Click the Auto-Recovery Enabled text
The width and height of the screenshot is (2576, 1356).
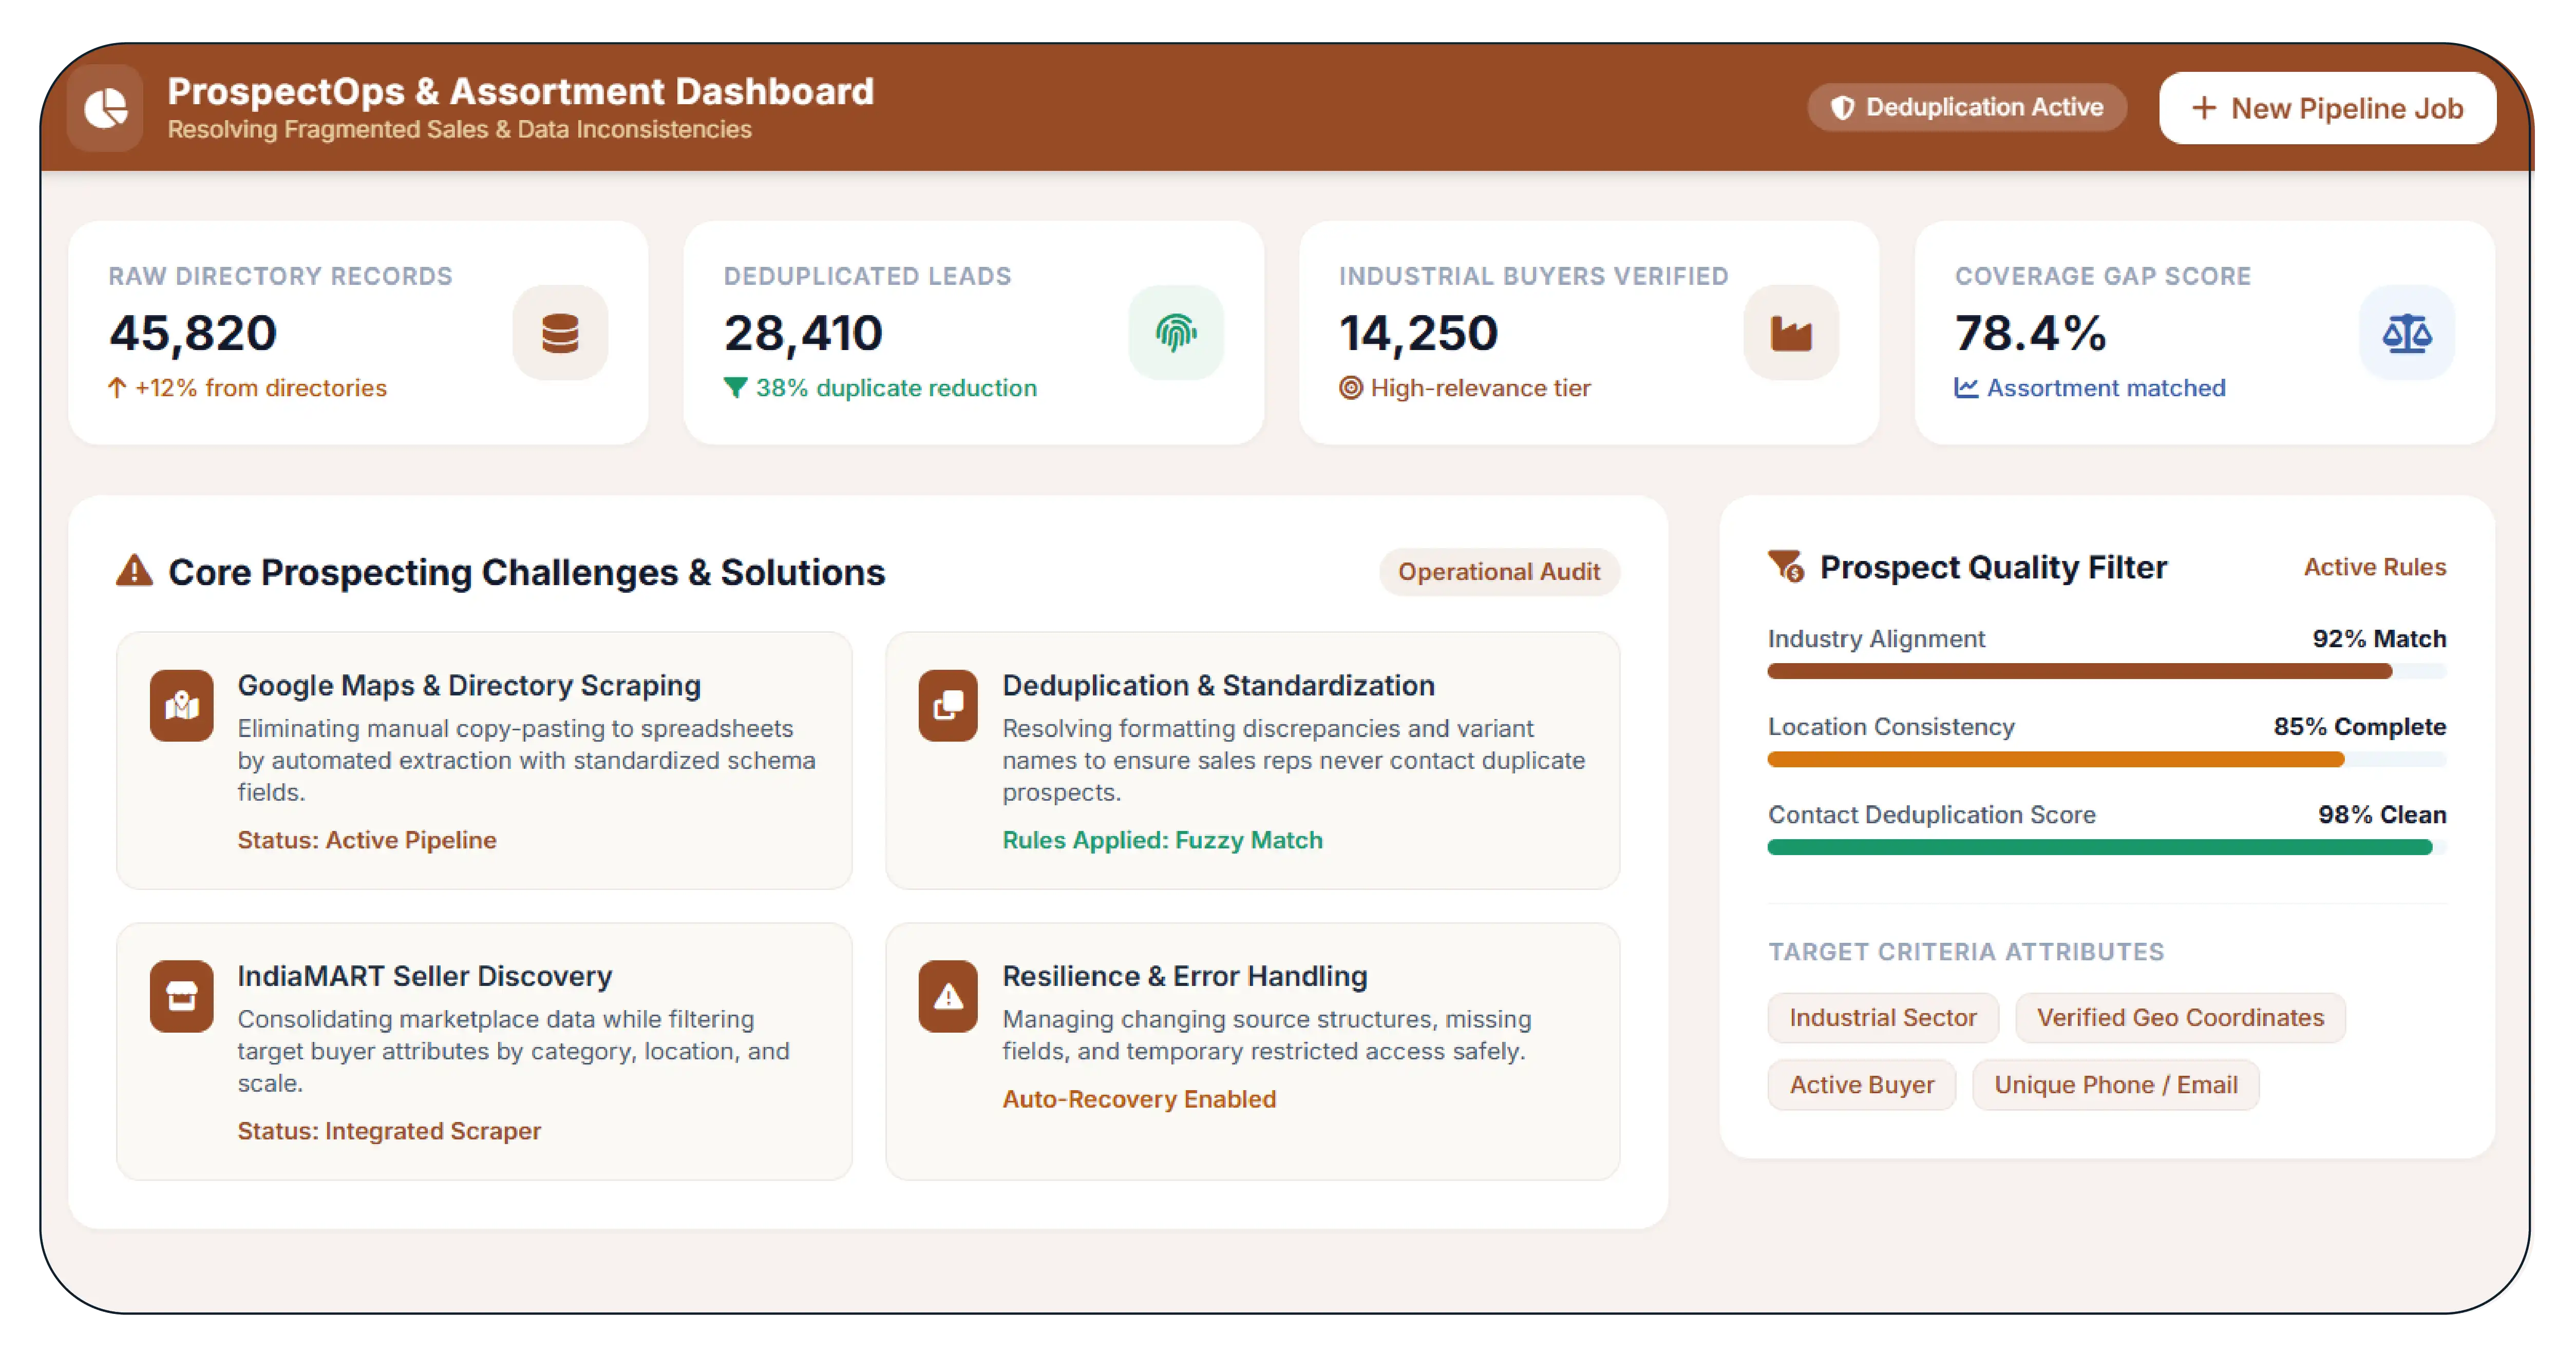tap(1139, 1098)
